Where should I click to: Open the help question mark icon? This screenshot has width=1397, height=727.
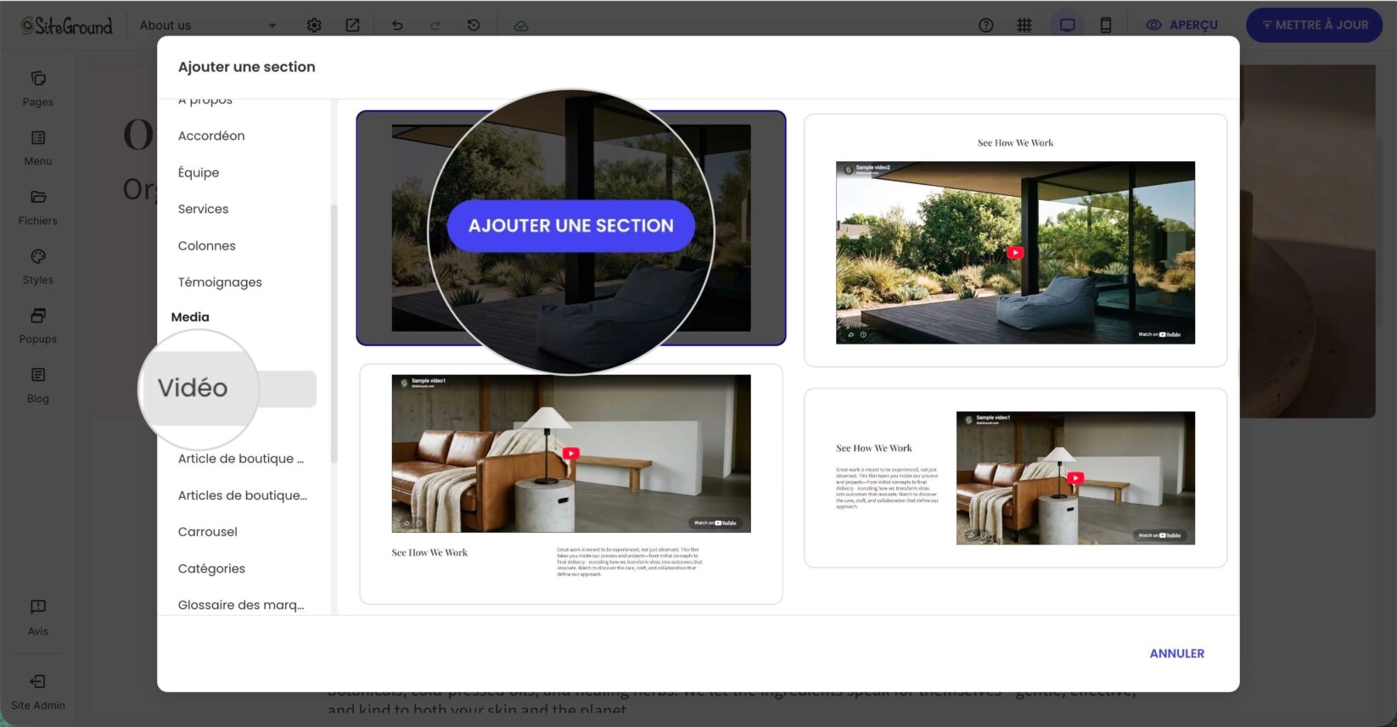985,25
